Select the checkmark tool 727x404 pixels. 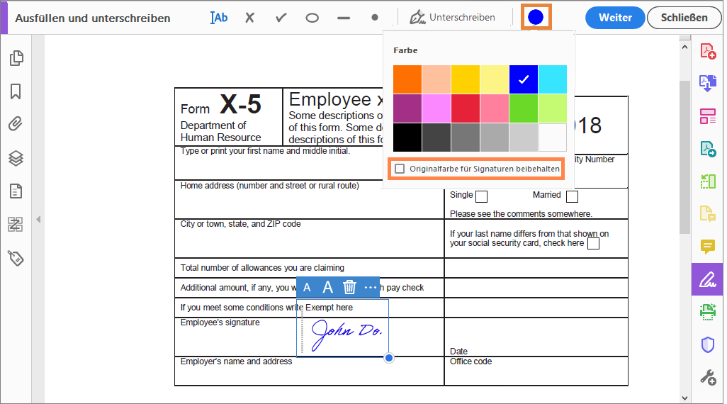[x=281, y=18]
